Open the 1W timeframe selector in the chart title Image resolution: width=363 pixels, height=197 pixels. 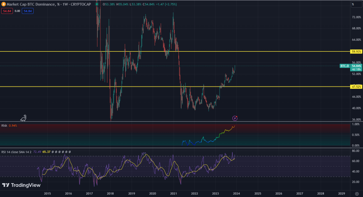point(66,5)
